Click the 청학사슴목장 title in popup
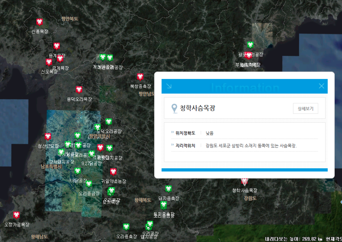The height and width of the screenshot is (242, 342). [x=197, y=108]
